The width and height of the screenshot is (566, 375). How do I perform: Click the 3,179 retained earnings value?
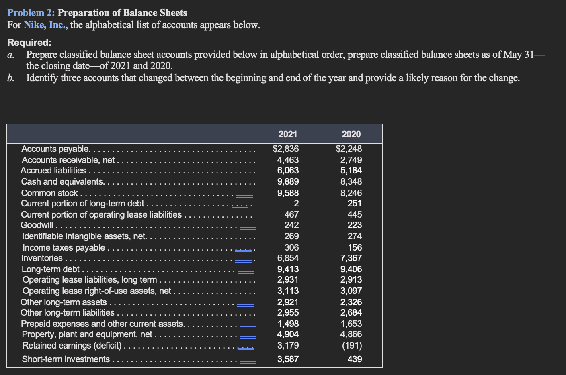point(288,346)
